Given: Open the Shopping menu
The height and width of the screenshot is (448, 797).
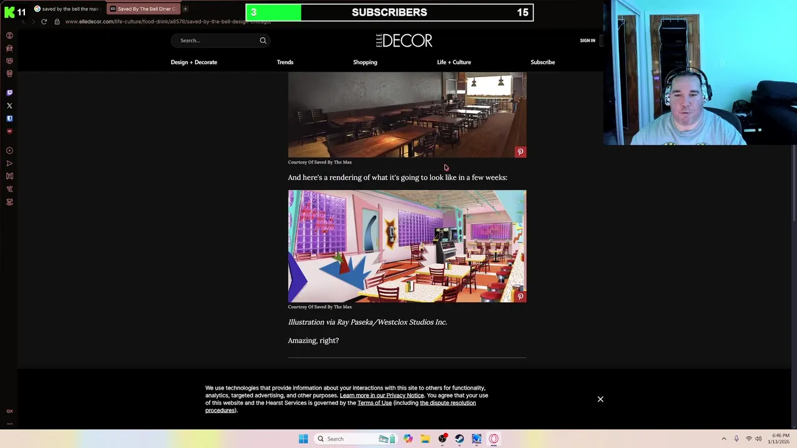Looking at the screenshot, I should click(365, 62).
